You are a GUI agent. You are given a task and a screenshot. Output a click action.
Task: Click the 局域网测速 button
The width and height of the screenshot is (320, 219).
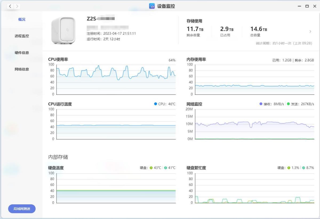pyautogui.click(x=22, y=209)
